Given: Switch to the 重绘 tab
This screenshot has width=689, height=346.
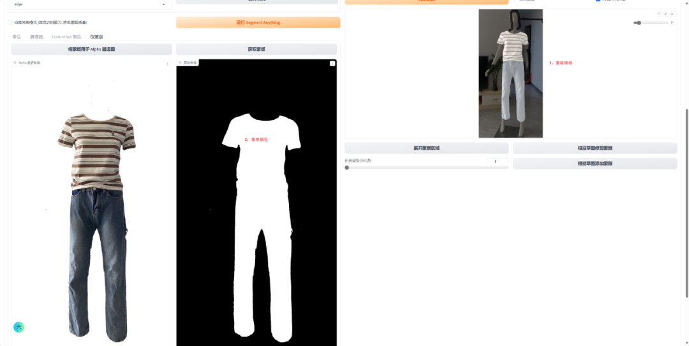Looking at the screenshot, I should tap(16, 37).
